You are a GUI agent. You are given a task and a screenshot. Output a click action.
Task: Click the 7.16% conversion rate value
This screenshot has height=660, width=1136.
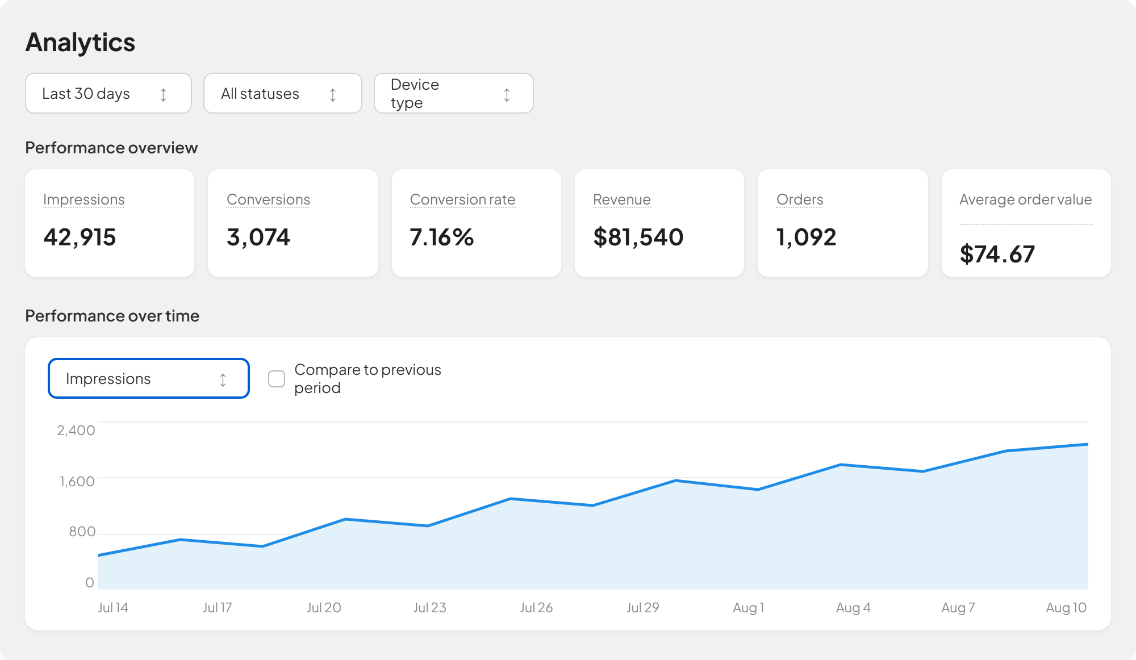[442, 237]
